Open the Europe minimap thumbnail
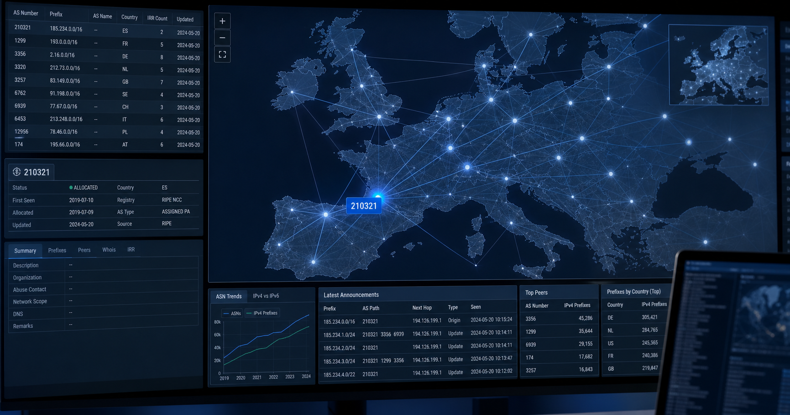Screen dimensions: 790x415 coord(718,65)
